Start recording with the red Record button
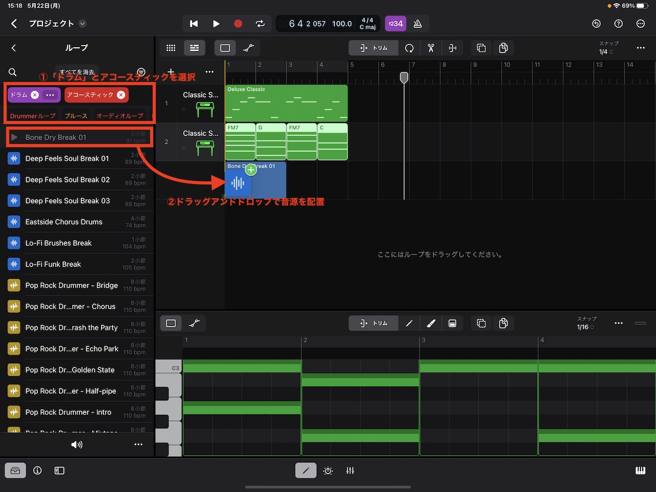The width and height of the screenshot is (656, 492). 238,24
